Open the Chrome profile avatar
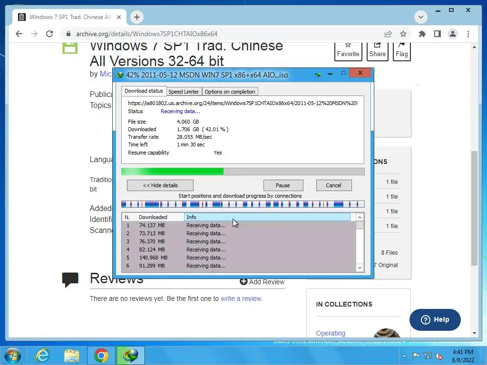Image resolution: width=487 pixels, height=365 pixels. click(x=453, y=34)
